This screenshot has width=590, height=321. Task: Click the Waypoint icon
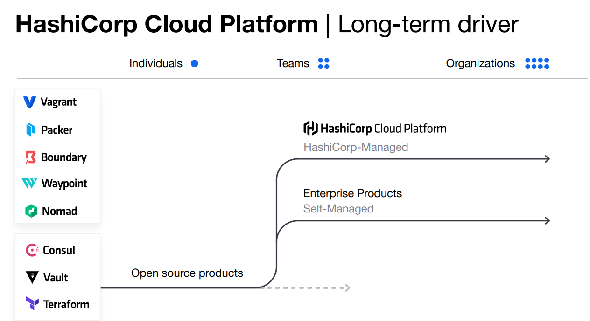29,183
